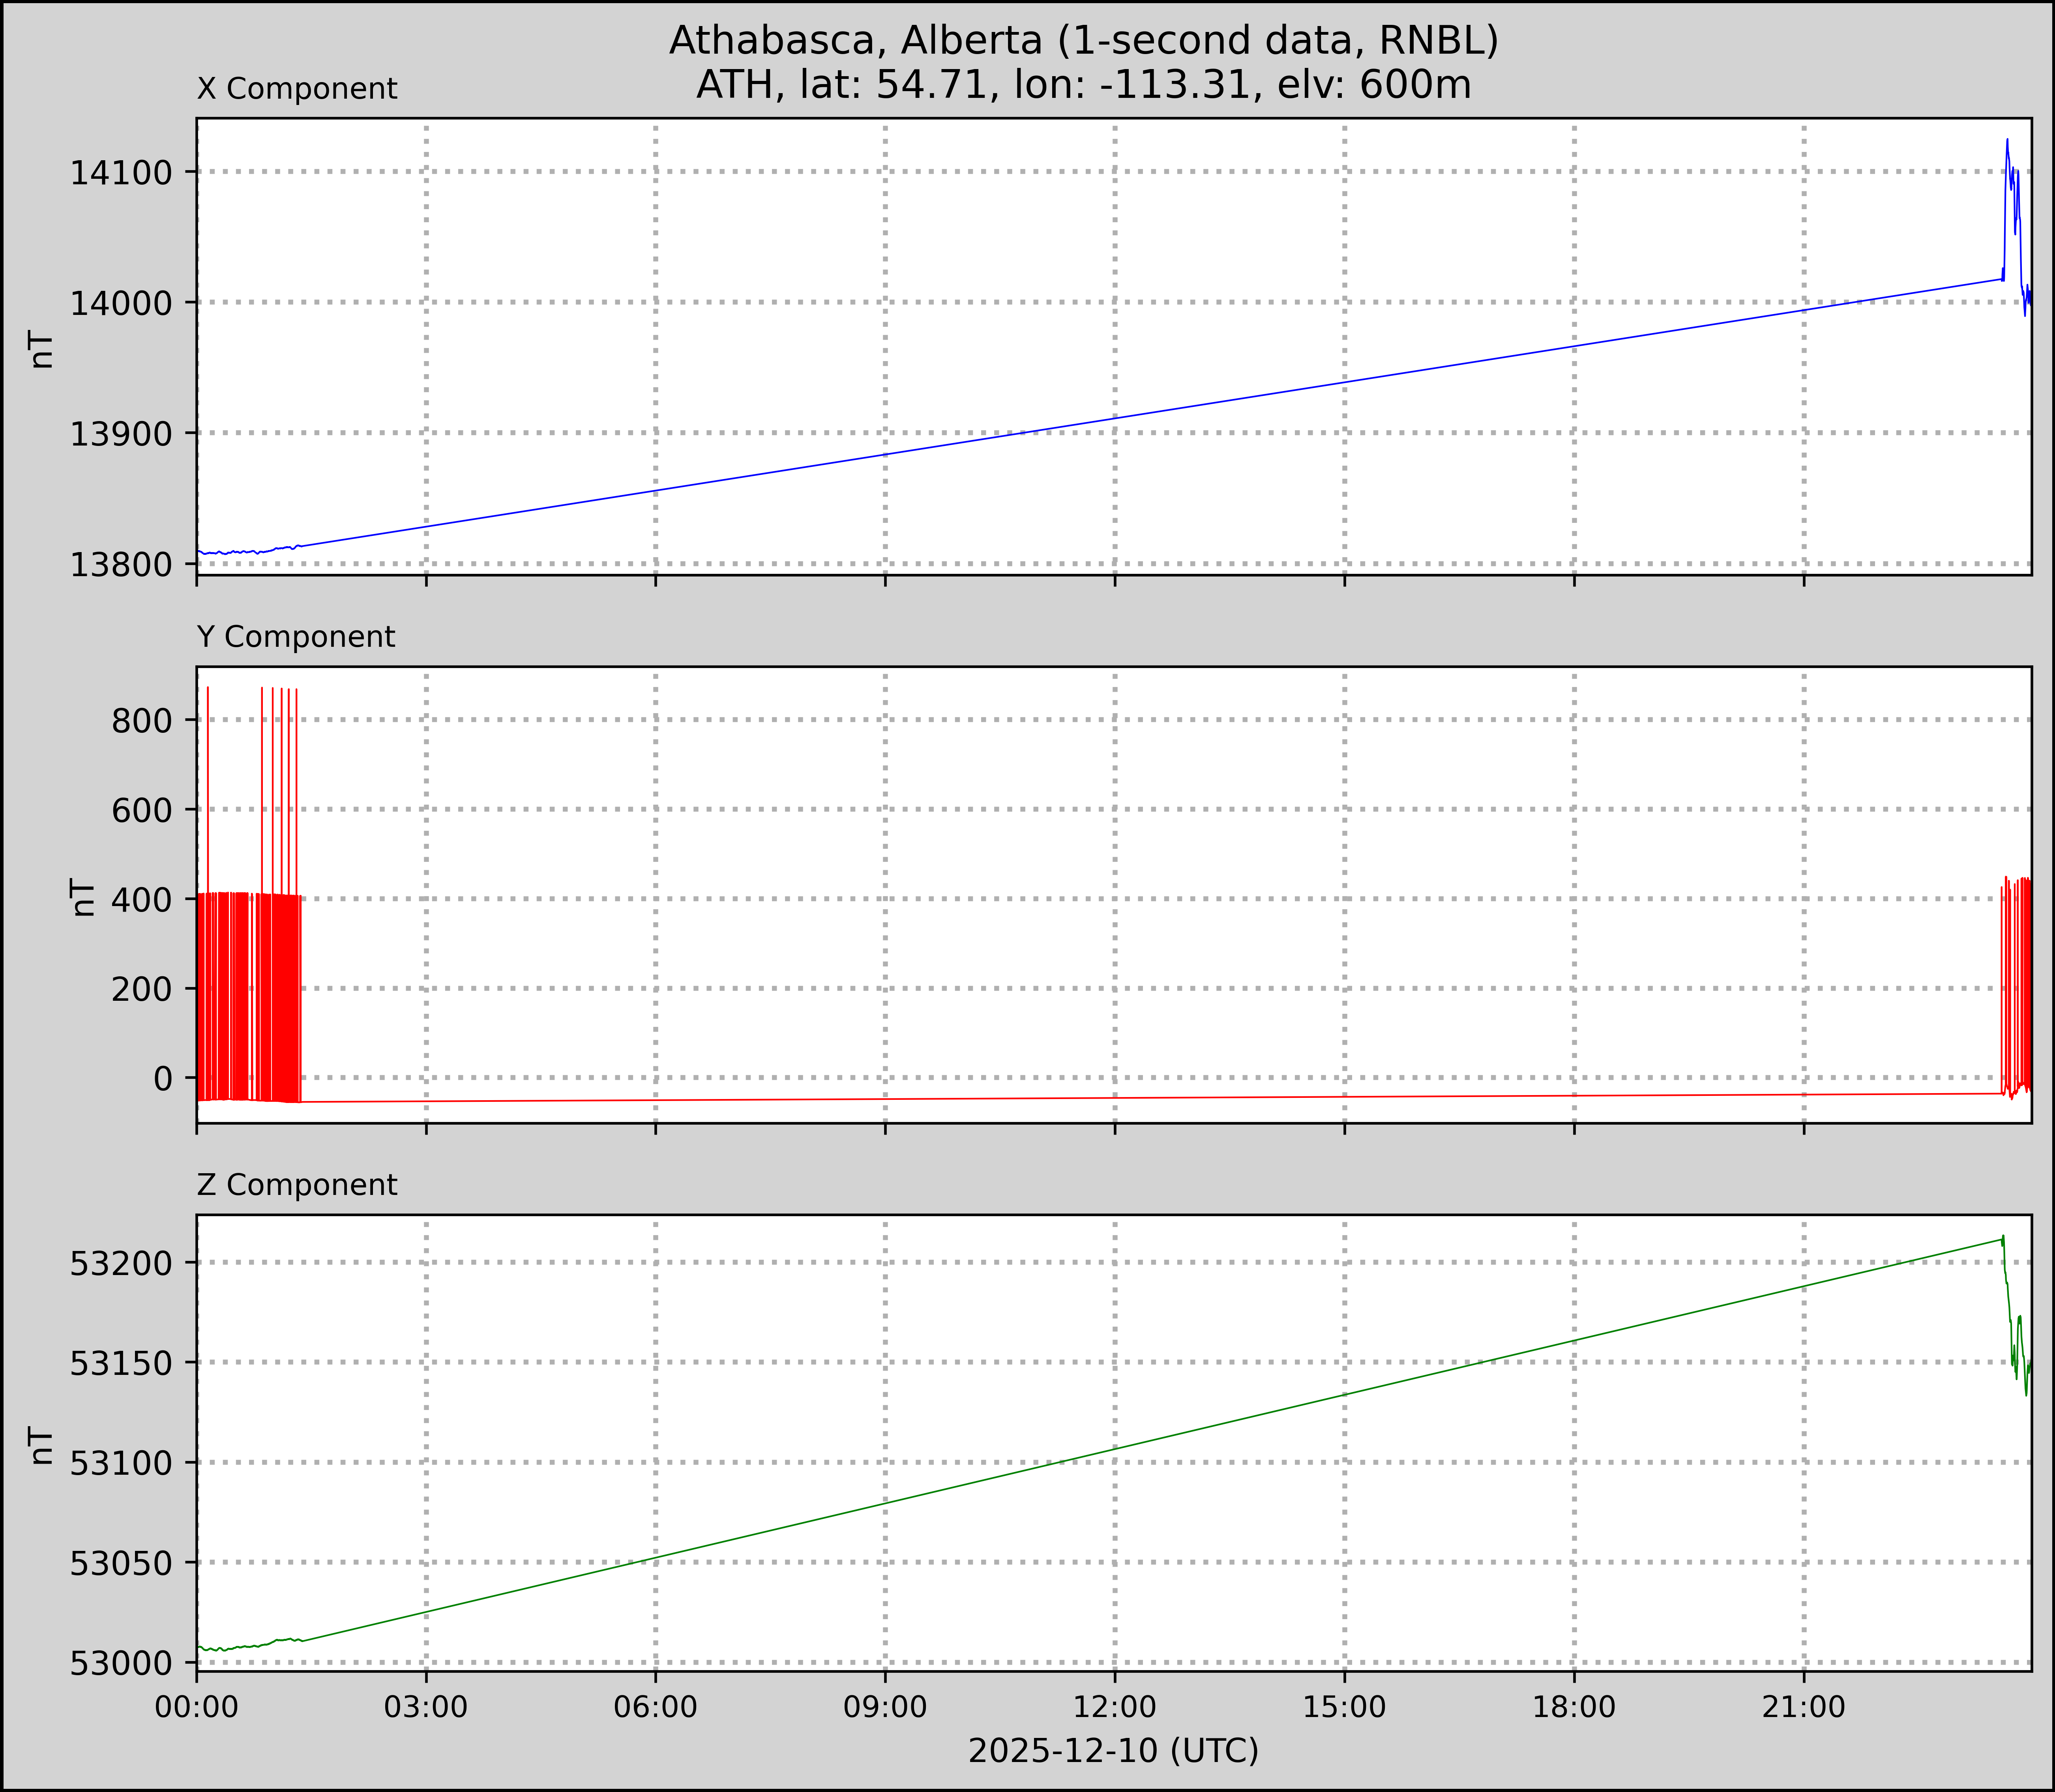This screenshot has height=1792, width=2055.
Task: Click the 00:00 time axis label
Action: 196,1707
